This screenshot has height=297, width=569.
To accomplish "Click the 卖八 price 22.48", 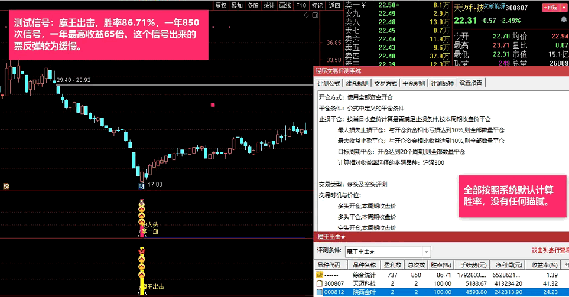I will click(x=387, y=22).
